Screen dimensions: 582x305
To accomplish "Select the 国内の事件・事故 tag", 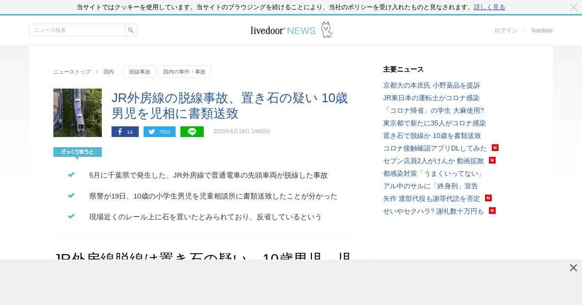I will click(184, 72).
